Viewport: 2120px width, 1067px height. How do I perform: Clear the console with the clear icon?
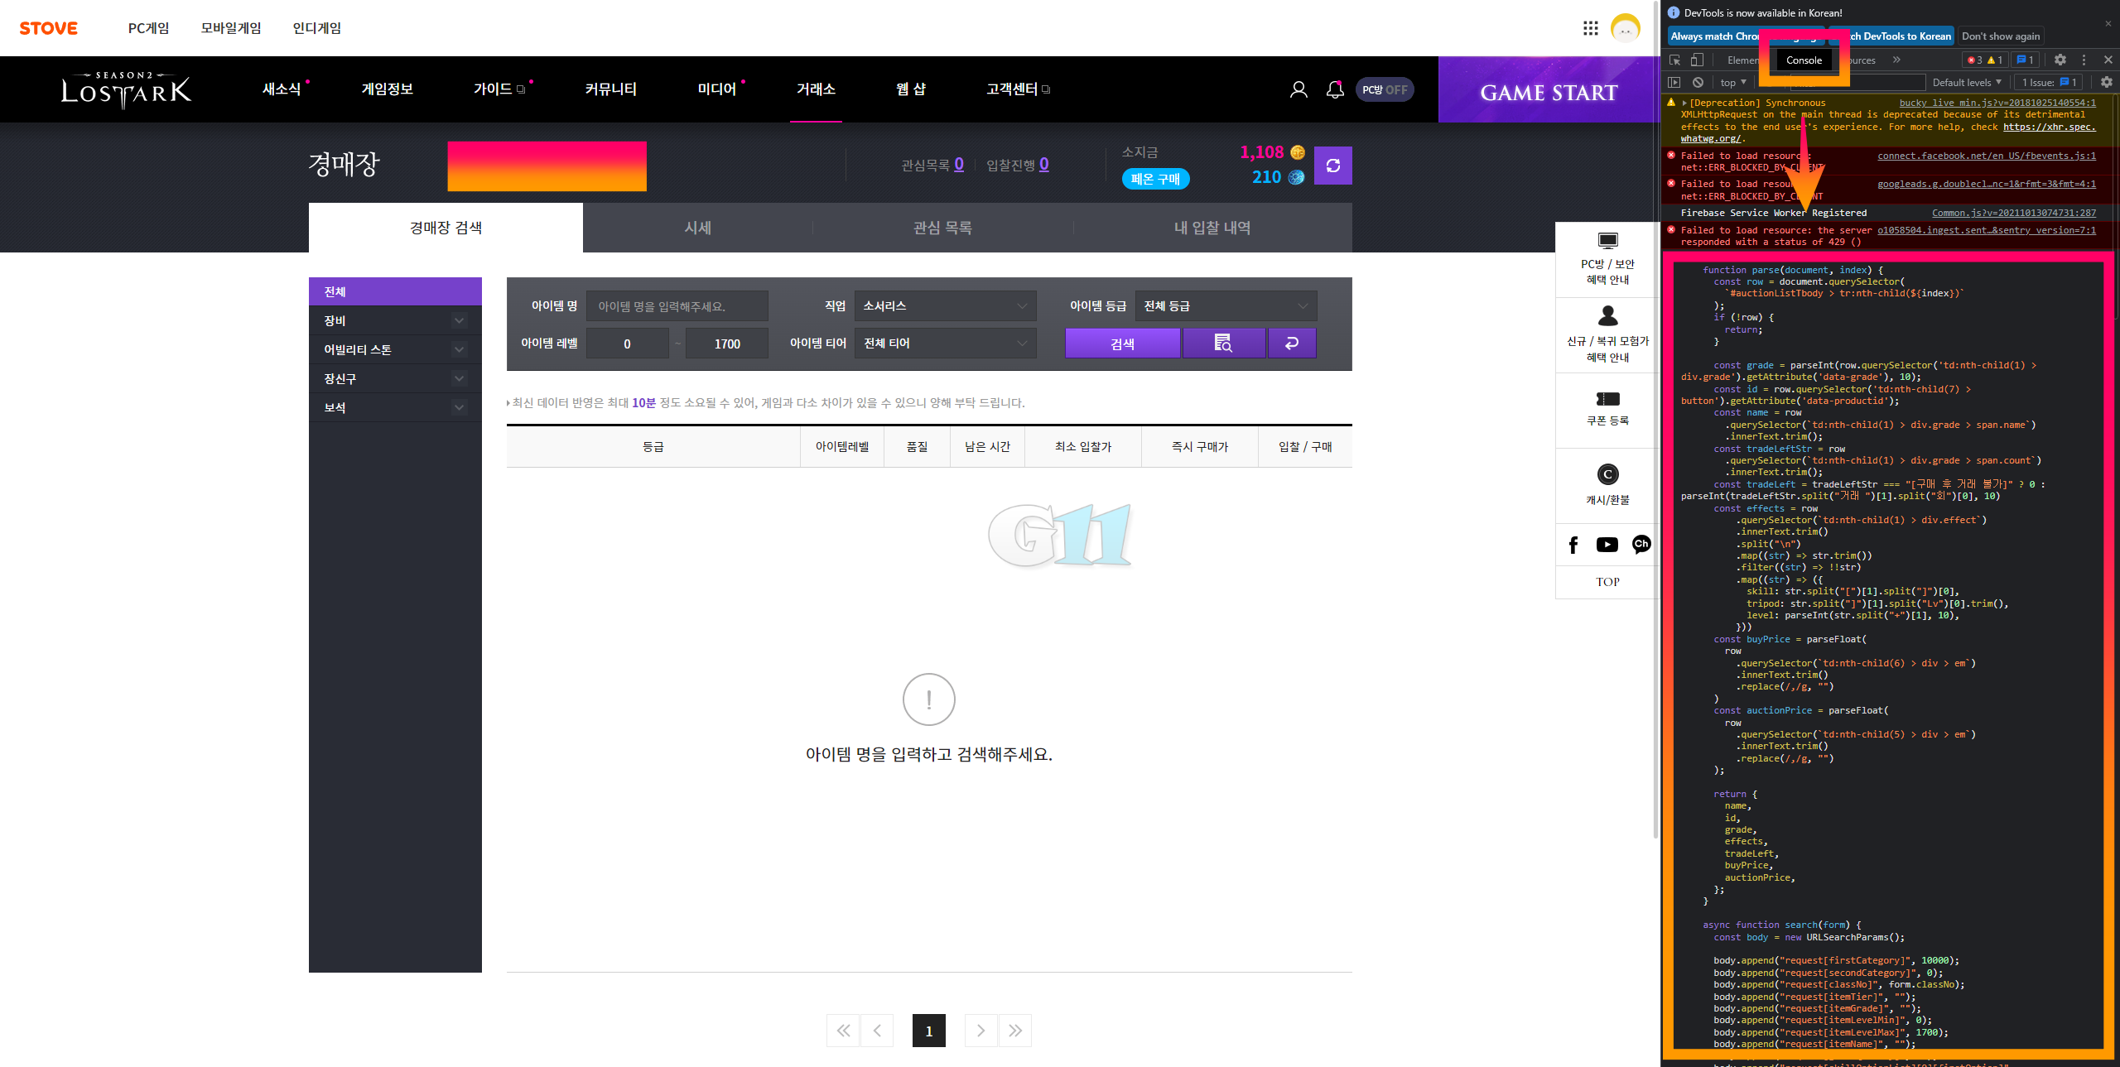(x=1698, y=82)
